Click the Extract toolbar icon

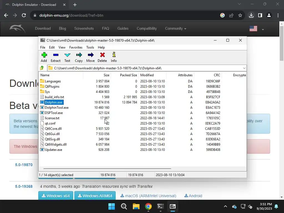point(55,57)
